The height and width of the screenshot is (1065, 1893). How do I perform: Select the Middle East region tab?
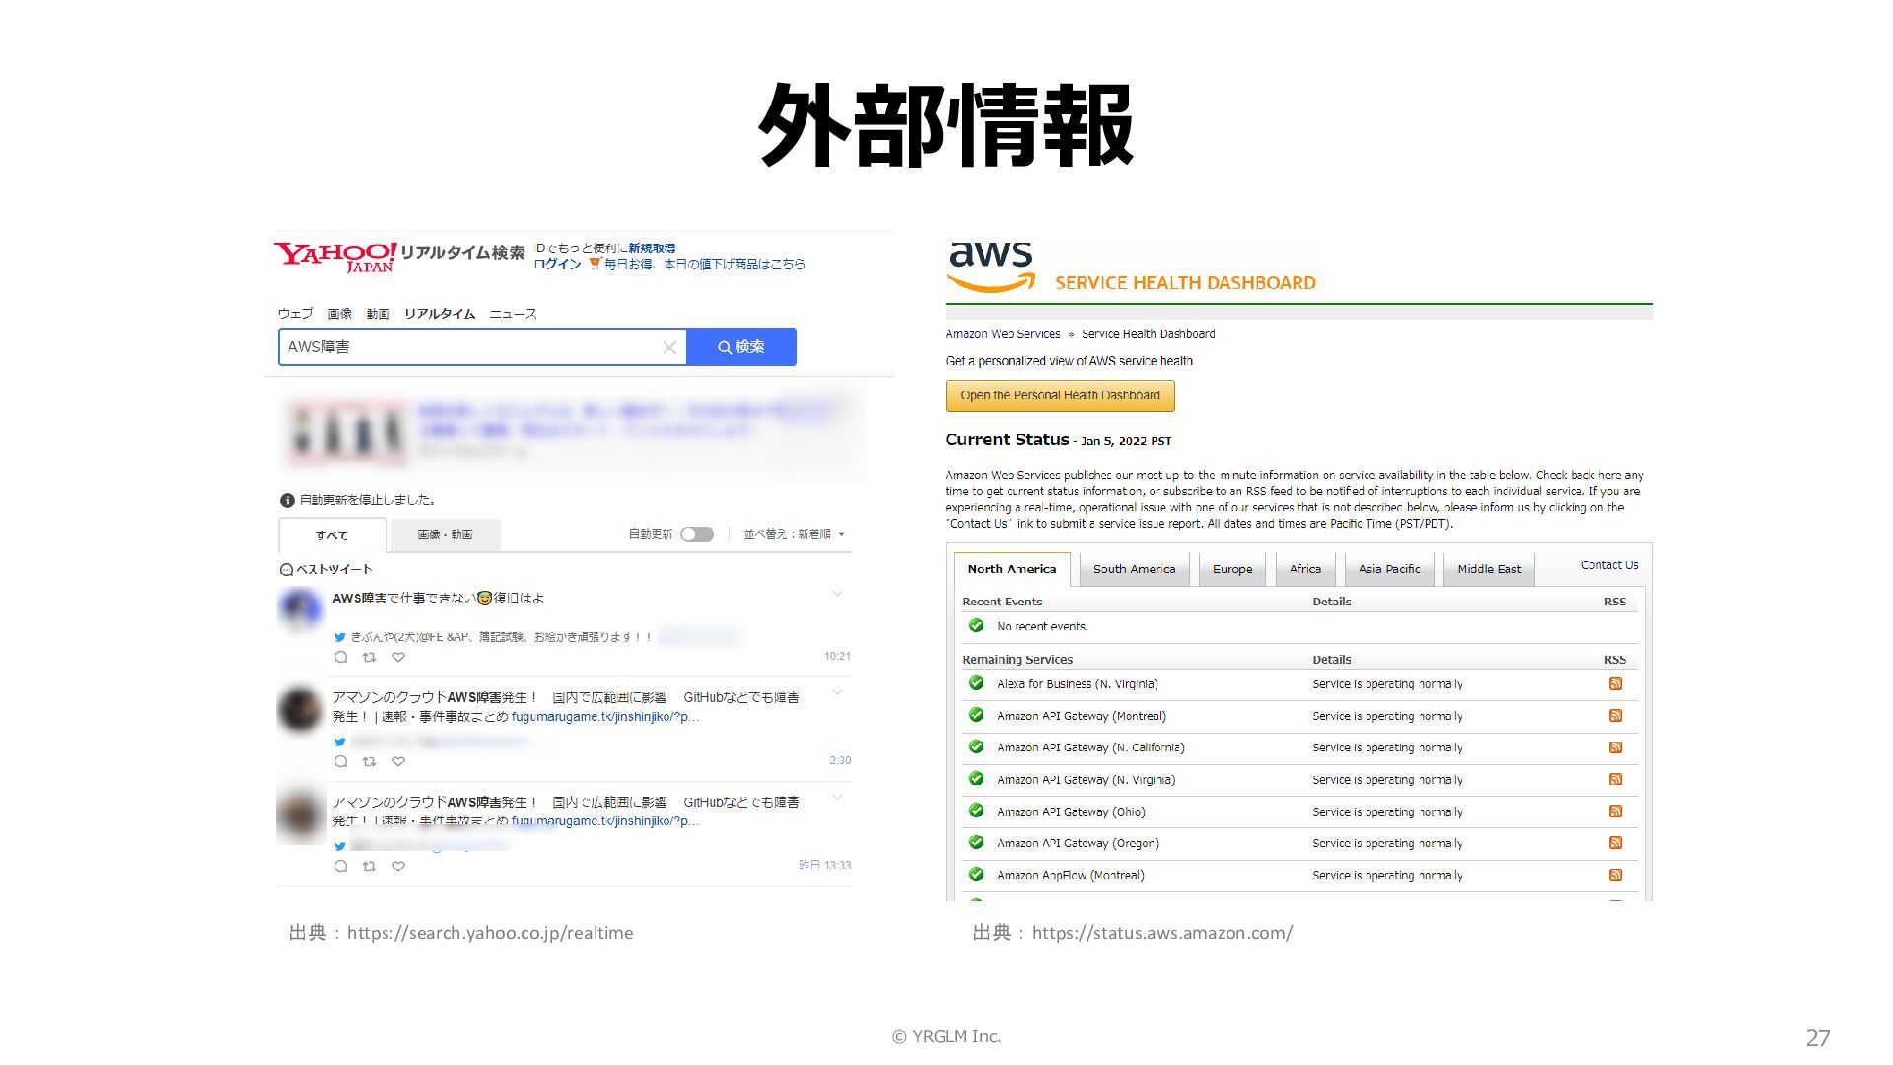tap(1489, 569)
